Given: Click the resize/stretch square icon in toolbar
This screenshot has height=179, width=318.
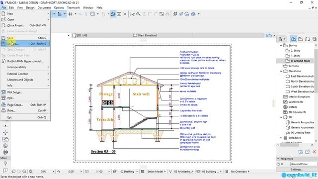Looking at the screenshot, I should click(161, 14).
